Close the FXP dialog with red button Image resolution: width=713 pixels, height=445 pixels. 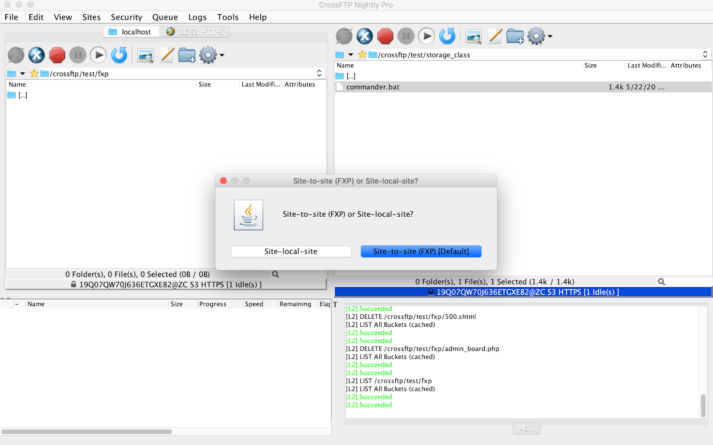[x=223, y=181]
